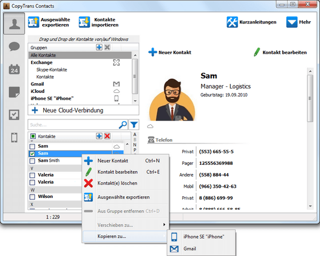Toggle the select-all Kontakte checkbox
This screenshot has height=256, width=320.
[33, 136]
